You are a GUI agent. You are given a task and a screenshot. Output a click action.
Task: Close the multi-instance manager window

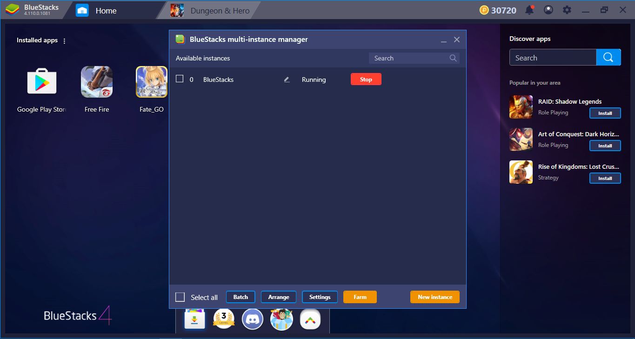(x=457, y=40)
